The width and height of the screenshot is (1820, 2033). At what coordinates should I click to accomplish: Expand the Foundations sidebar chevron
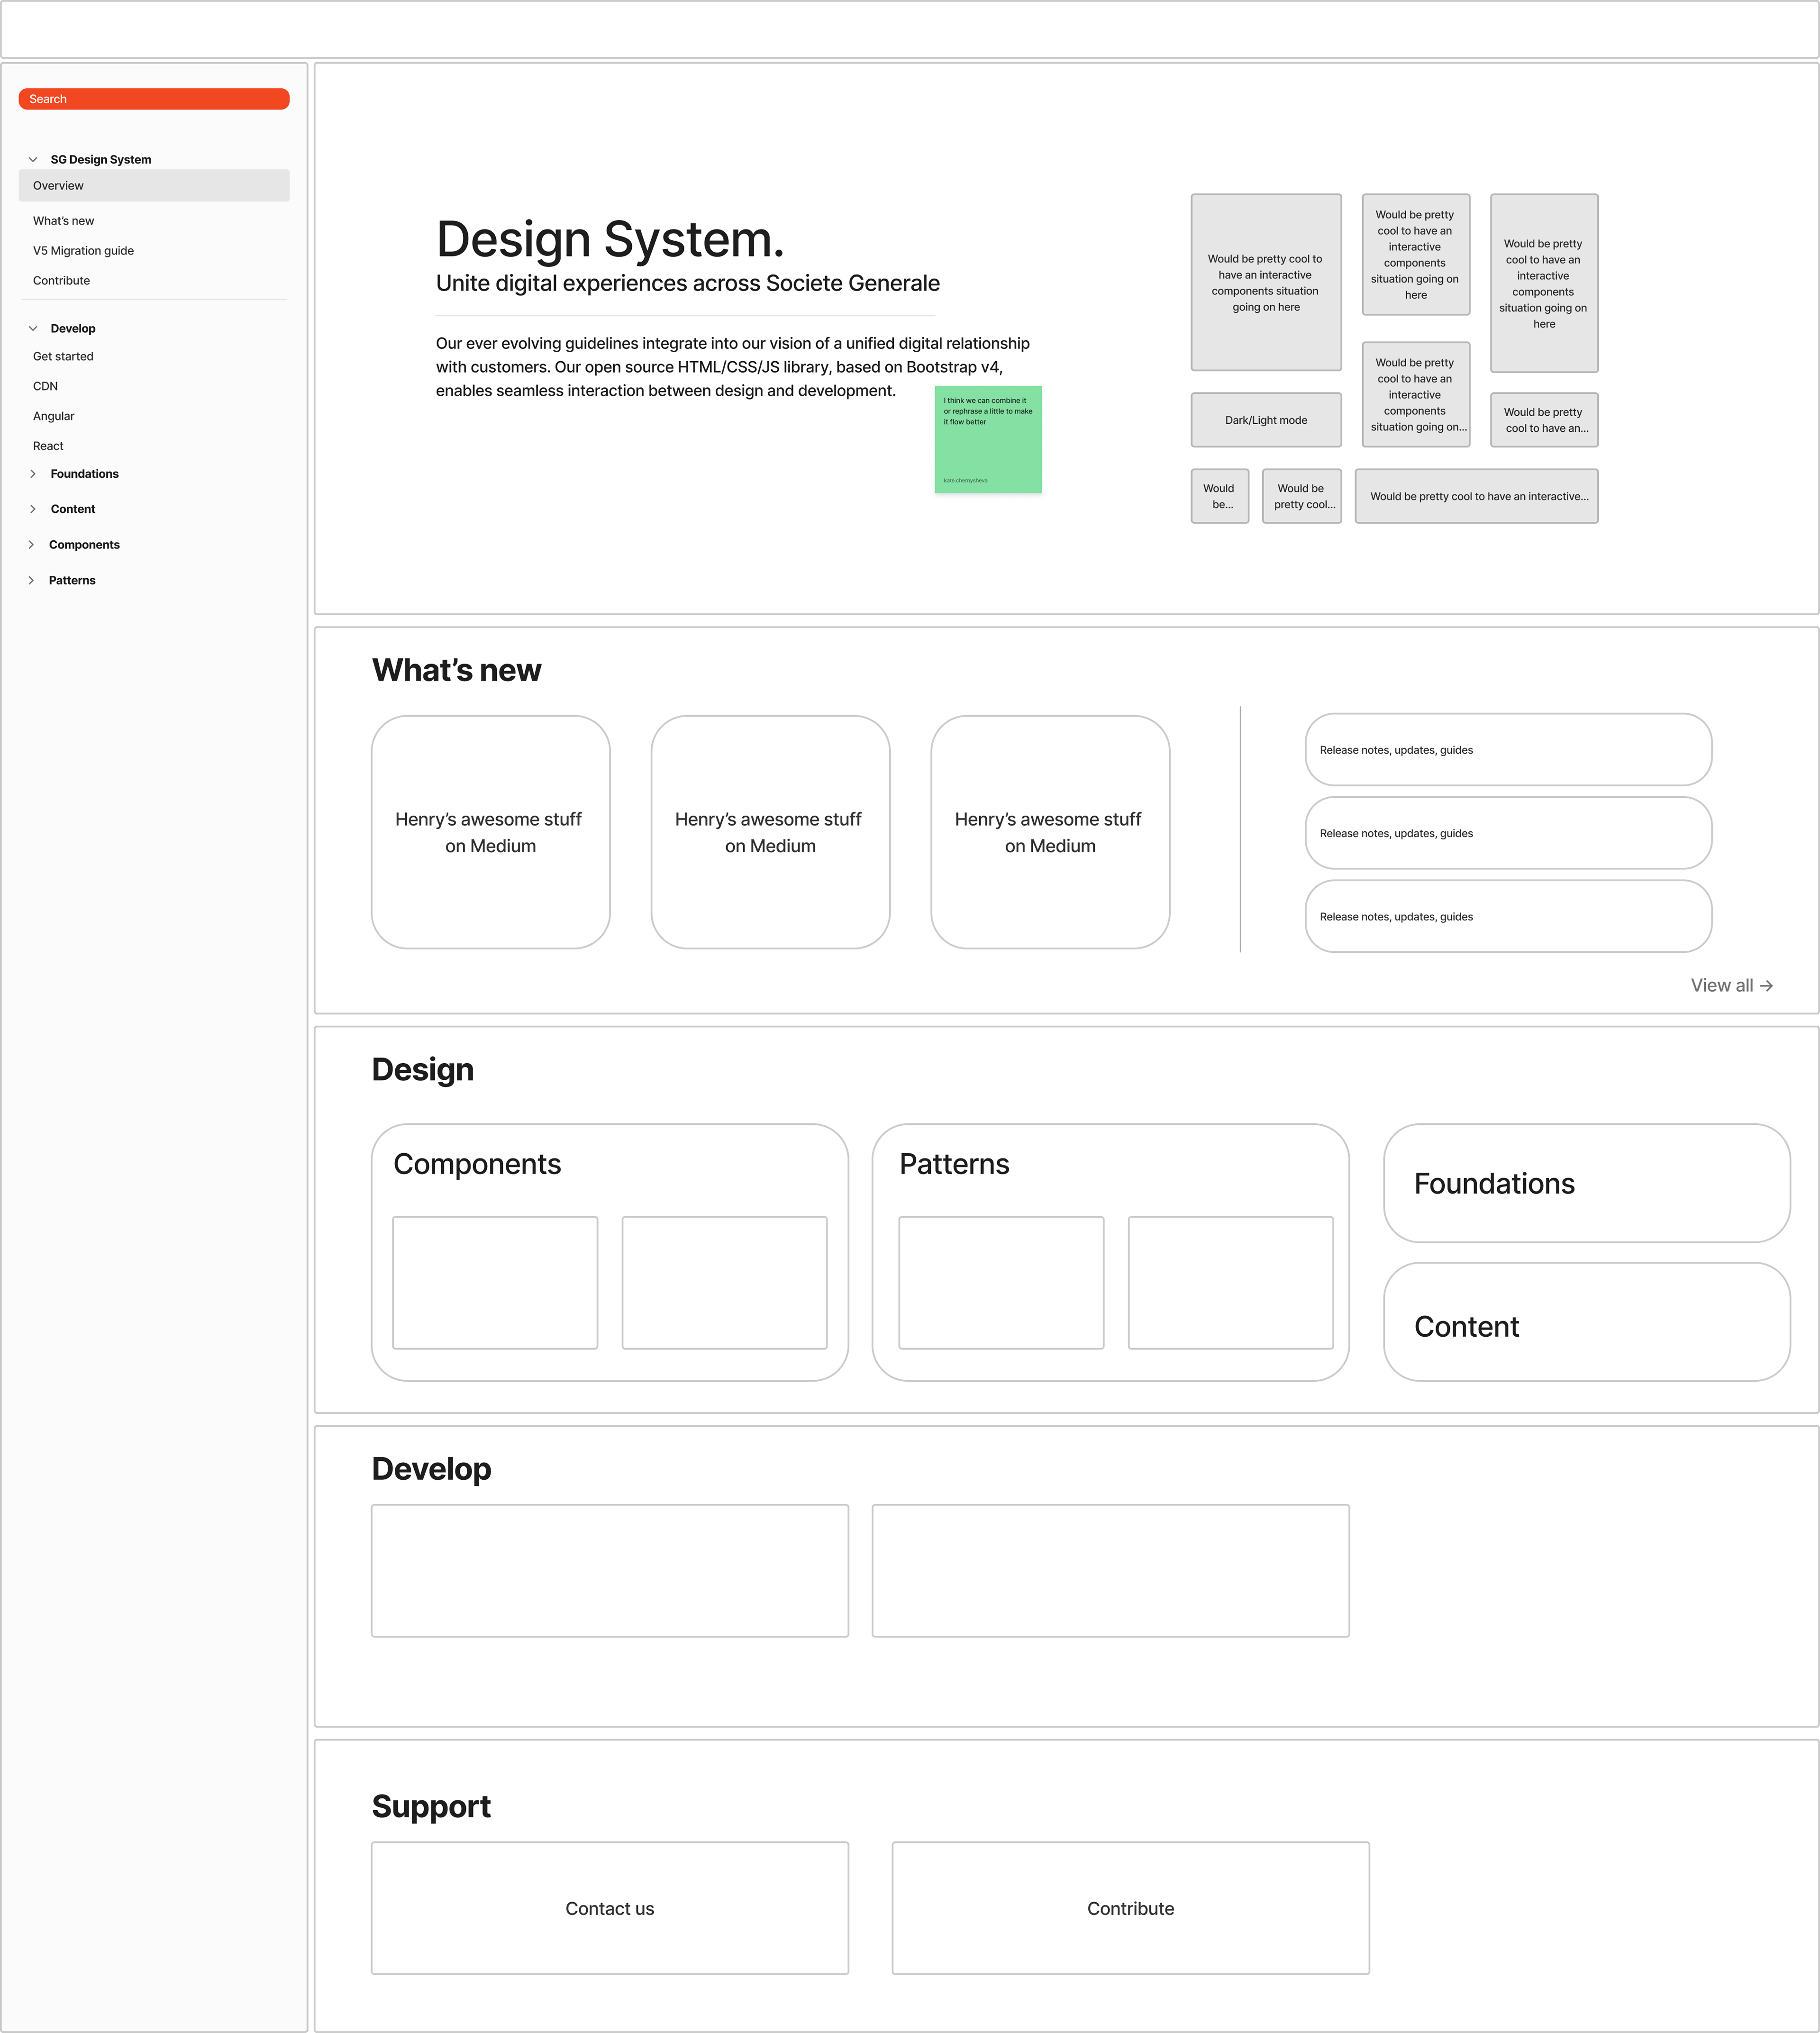33,474
